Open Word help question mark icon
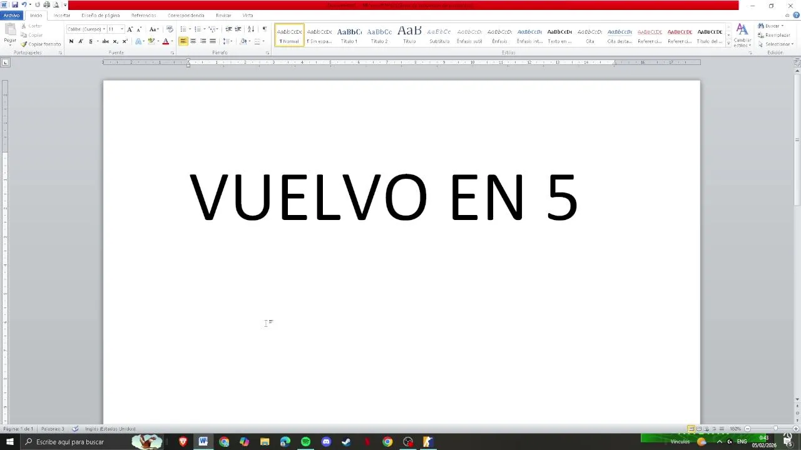The width and height of the screenshot is (801, 450). [x=797, y=15]
